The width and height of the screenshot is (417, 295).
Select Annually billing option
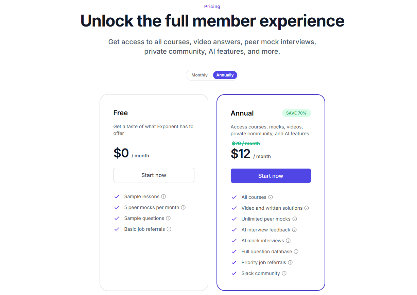pos(225,75)
